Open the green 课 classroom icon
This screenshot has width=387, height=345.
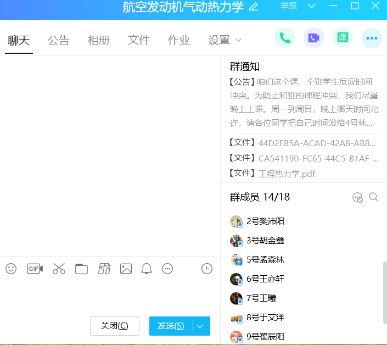[343, 38]
